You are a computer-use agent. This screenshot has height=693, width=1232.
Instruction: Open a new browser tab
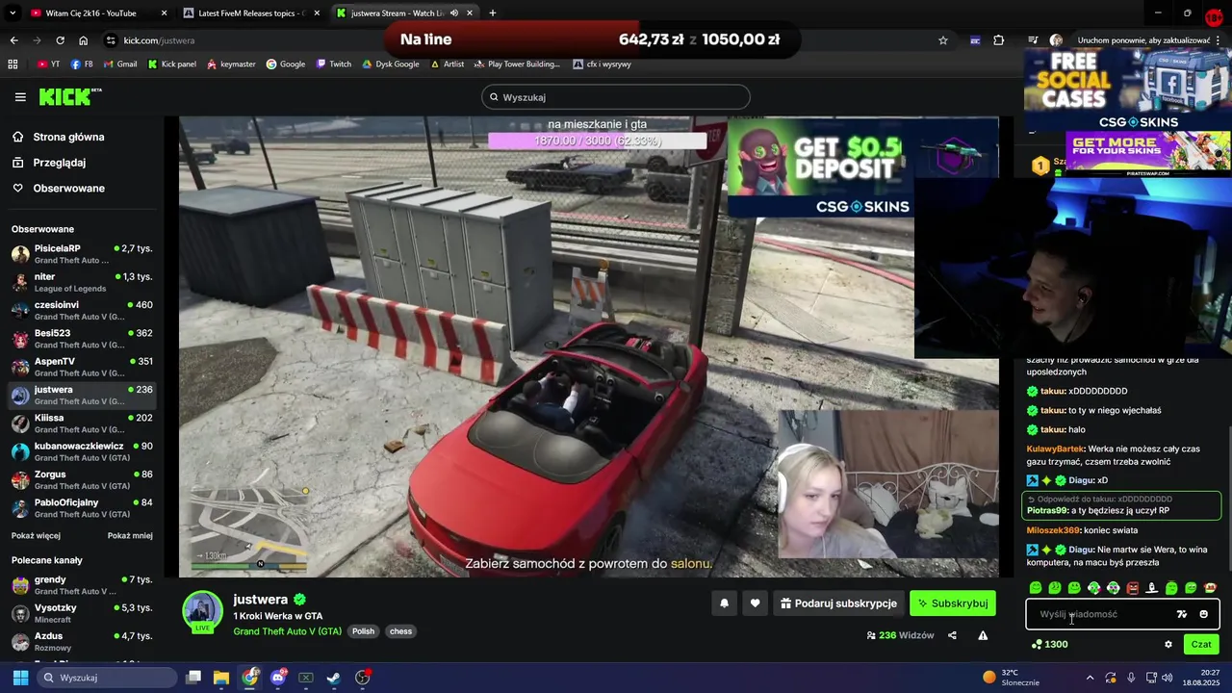pyautogui.click(x=493, y=13)
